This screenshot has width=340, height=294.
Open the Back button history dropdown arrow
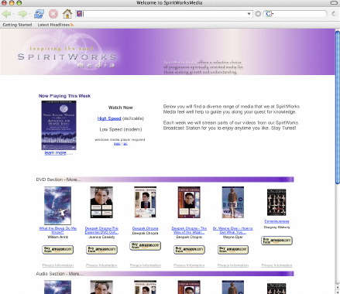[x=13, y=14]
